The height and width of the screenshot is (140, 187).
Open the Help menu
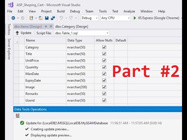point(162,11)
